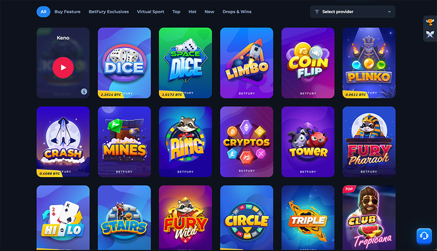
Task: Filter by Hot games
Action: click(192, 12)
